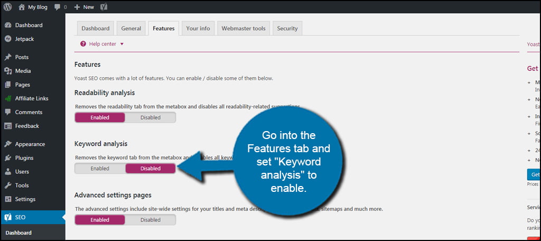Image resolution: width=541 pixels, height=241 pixels.
Task: Click the Dashboard gauge icon
Action: (8, 25)
